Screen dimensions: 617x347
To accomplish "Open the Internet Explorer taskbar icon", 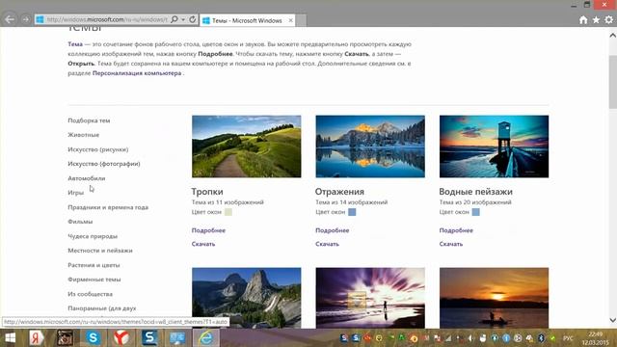I will [205, 338].
